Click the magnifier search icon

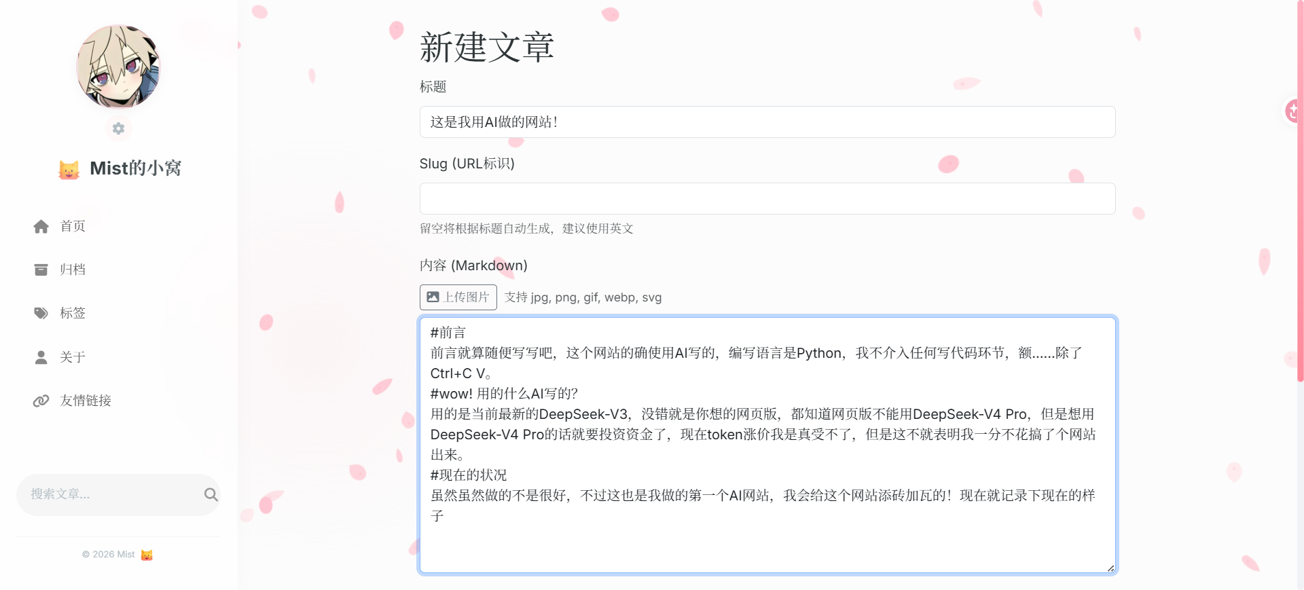tap(211, 494)
